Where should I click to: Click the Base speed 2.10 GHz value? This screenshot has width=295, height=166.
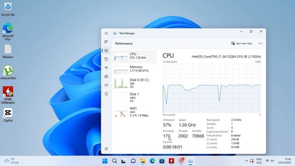click(x=236, y=120)
